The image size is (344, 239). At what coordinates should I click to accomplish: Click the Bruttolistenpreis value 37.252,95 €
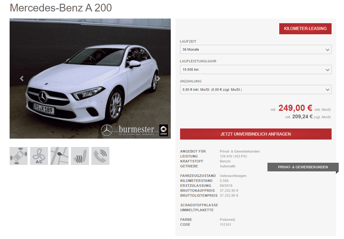point(229,195)
